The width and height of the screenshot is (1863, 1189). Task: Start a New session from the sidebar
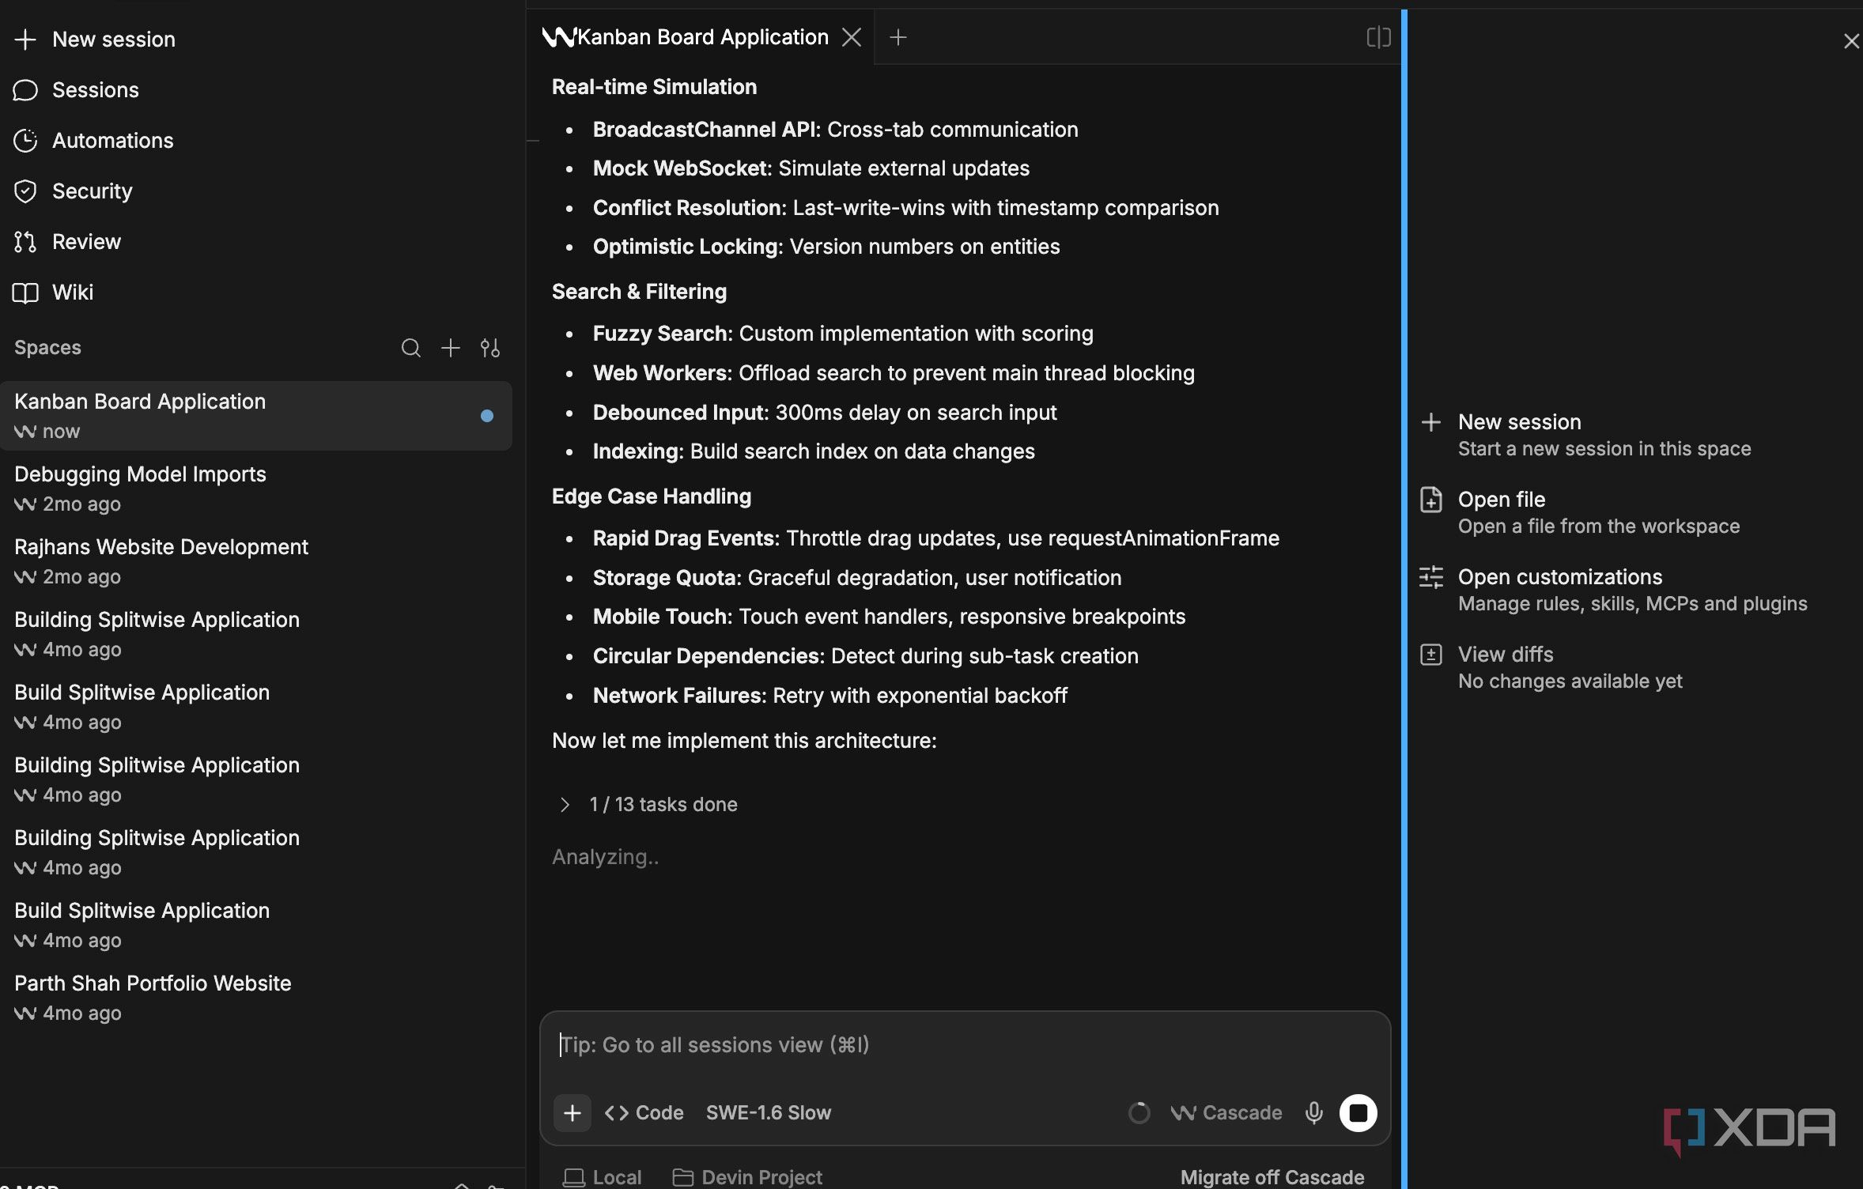95,40
